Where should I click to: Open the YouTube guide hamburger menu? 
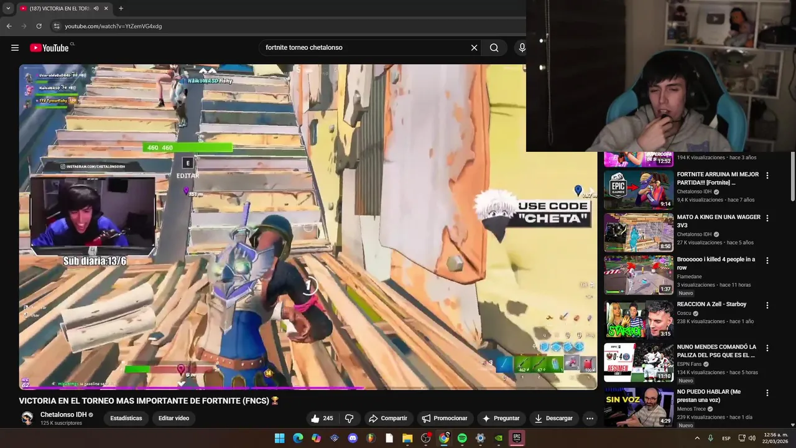pyautogui.click(x=15, y=48)
